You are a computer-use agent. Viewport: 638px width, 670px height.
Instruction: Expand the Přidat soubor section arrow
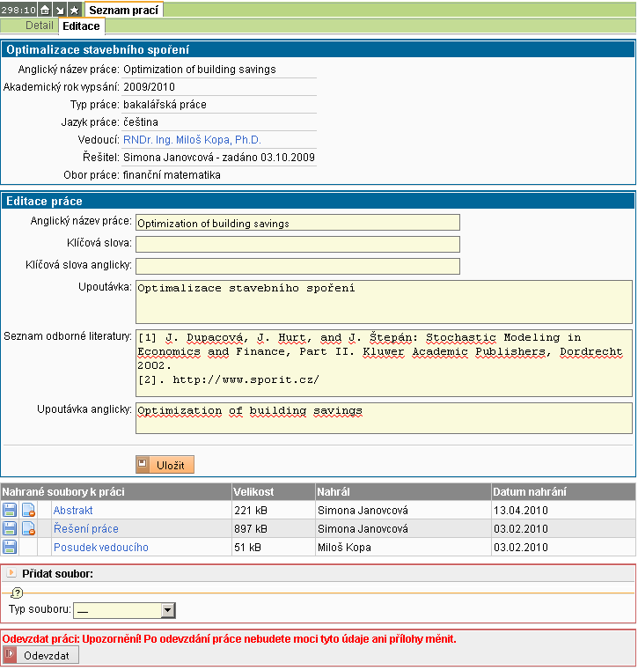coord(11,573)
